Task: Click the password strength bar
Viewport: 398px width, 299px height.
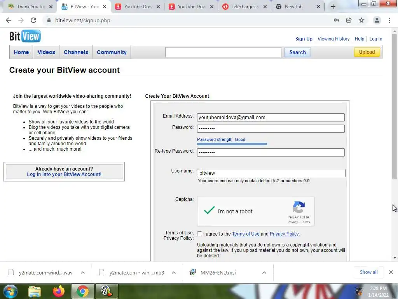Action: point(232,144)
